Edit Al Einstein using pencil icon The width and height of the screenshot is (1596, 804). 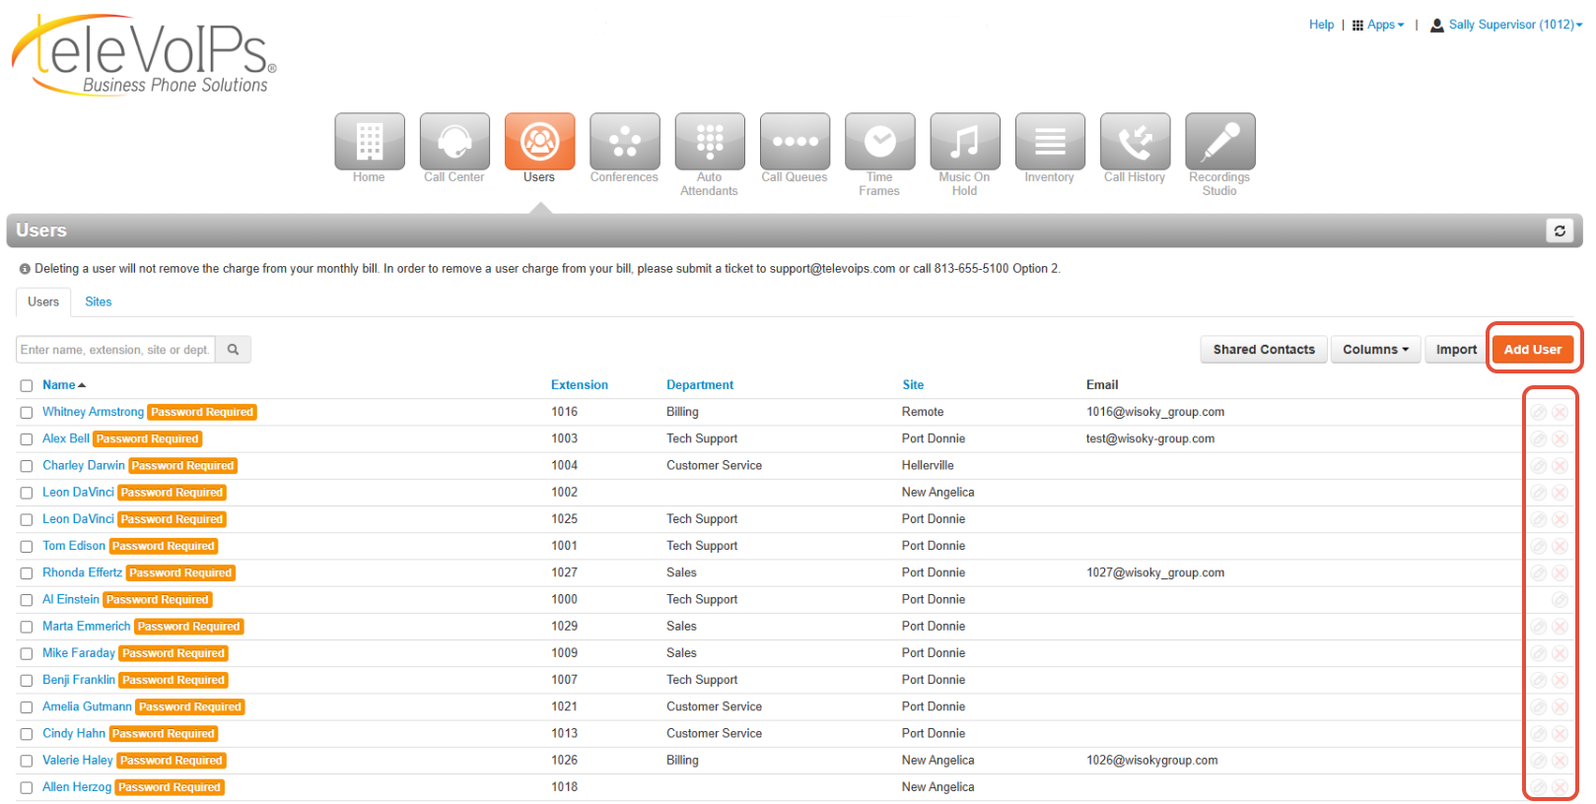pyautogui.click(x=1560, y=599)
